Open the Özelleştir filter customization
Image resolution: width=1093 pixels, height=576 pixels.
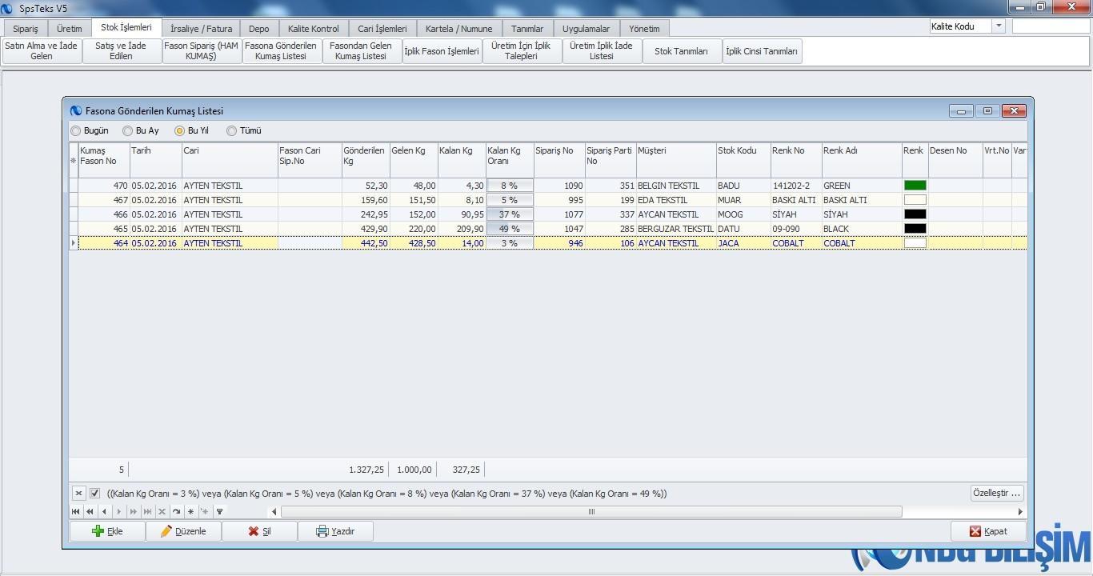tap(996, 493)
